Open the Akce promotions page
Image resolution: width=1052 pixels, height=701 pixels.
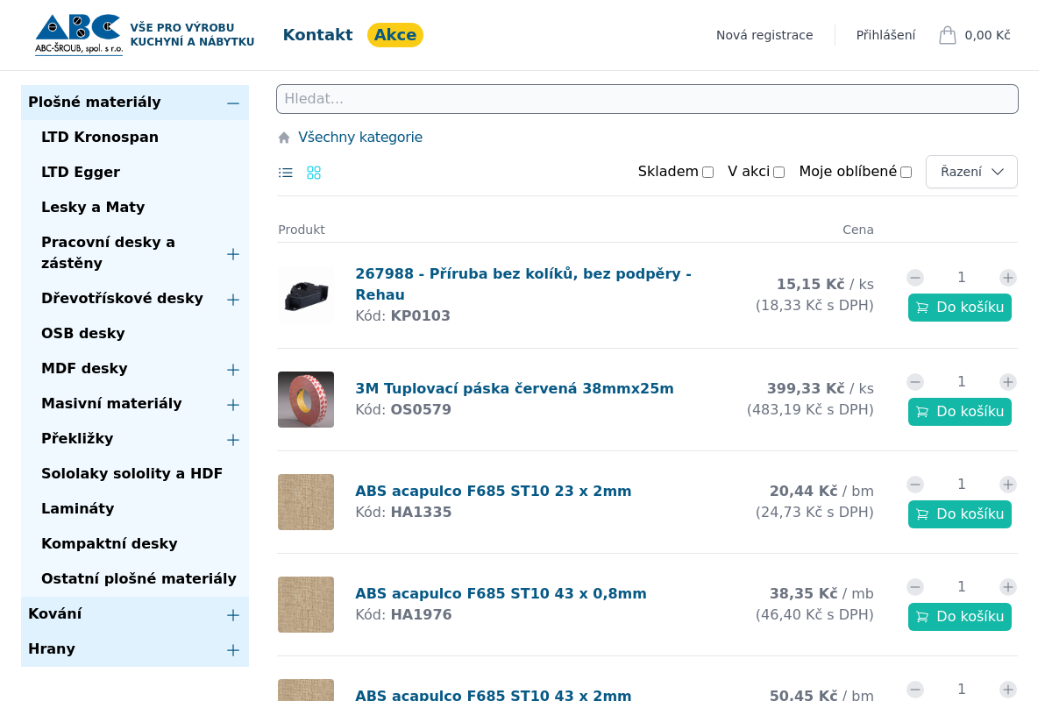[x=395, y=35]
